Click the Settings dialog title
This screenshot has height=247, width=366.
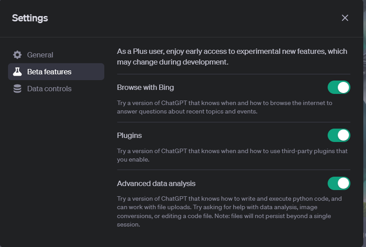tap(30, 18)
